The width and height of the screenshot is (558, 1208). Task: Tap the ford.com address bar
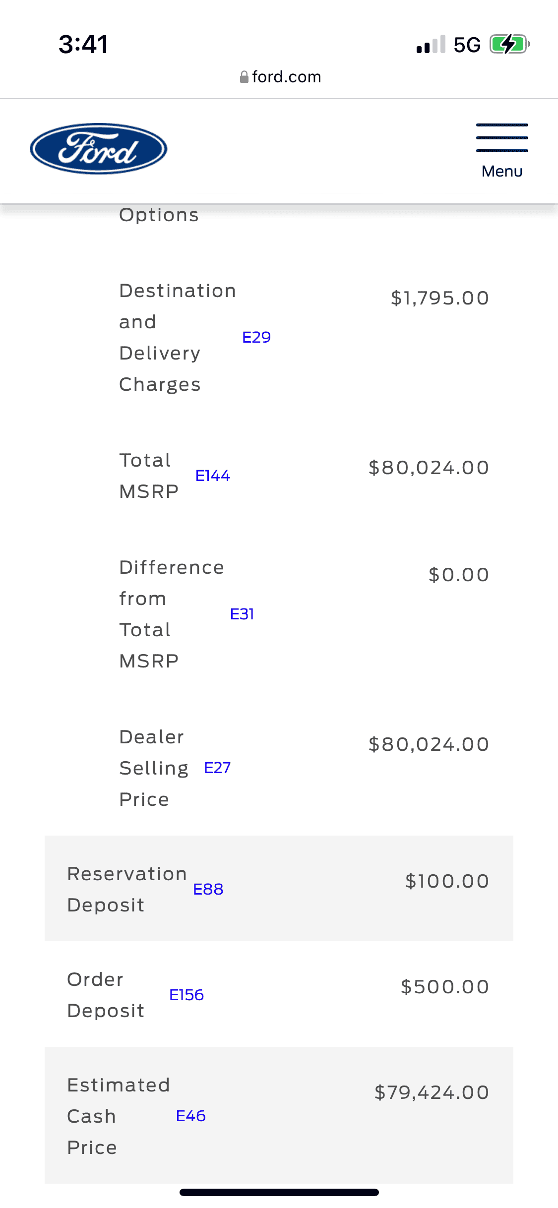coord(286,77)
